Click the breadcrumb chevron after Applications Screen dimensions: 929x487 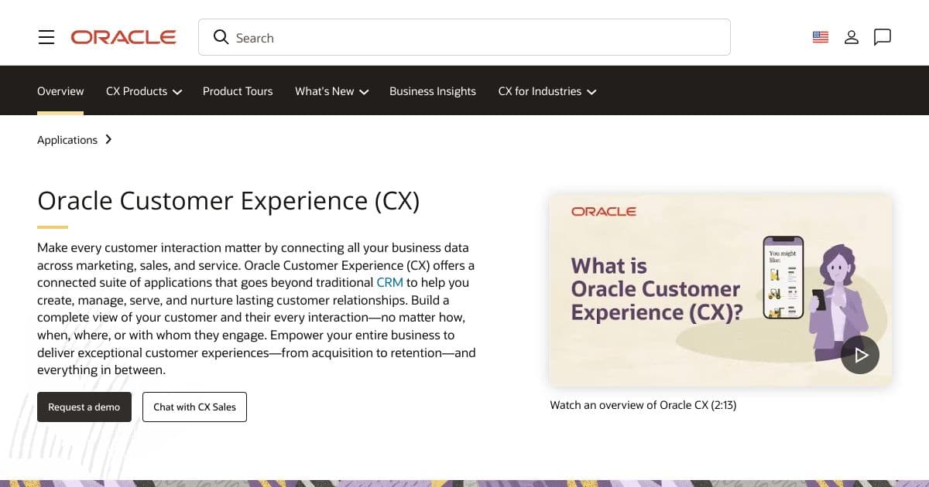point(108,140)
